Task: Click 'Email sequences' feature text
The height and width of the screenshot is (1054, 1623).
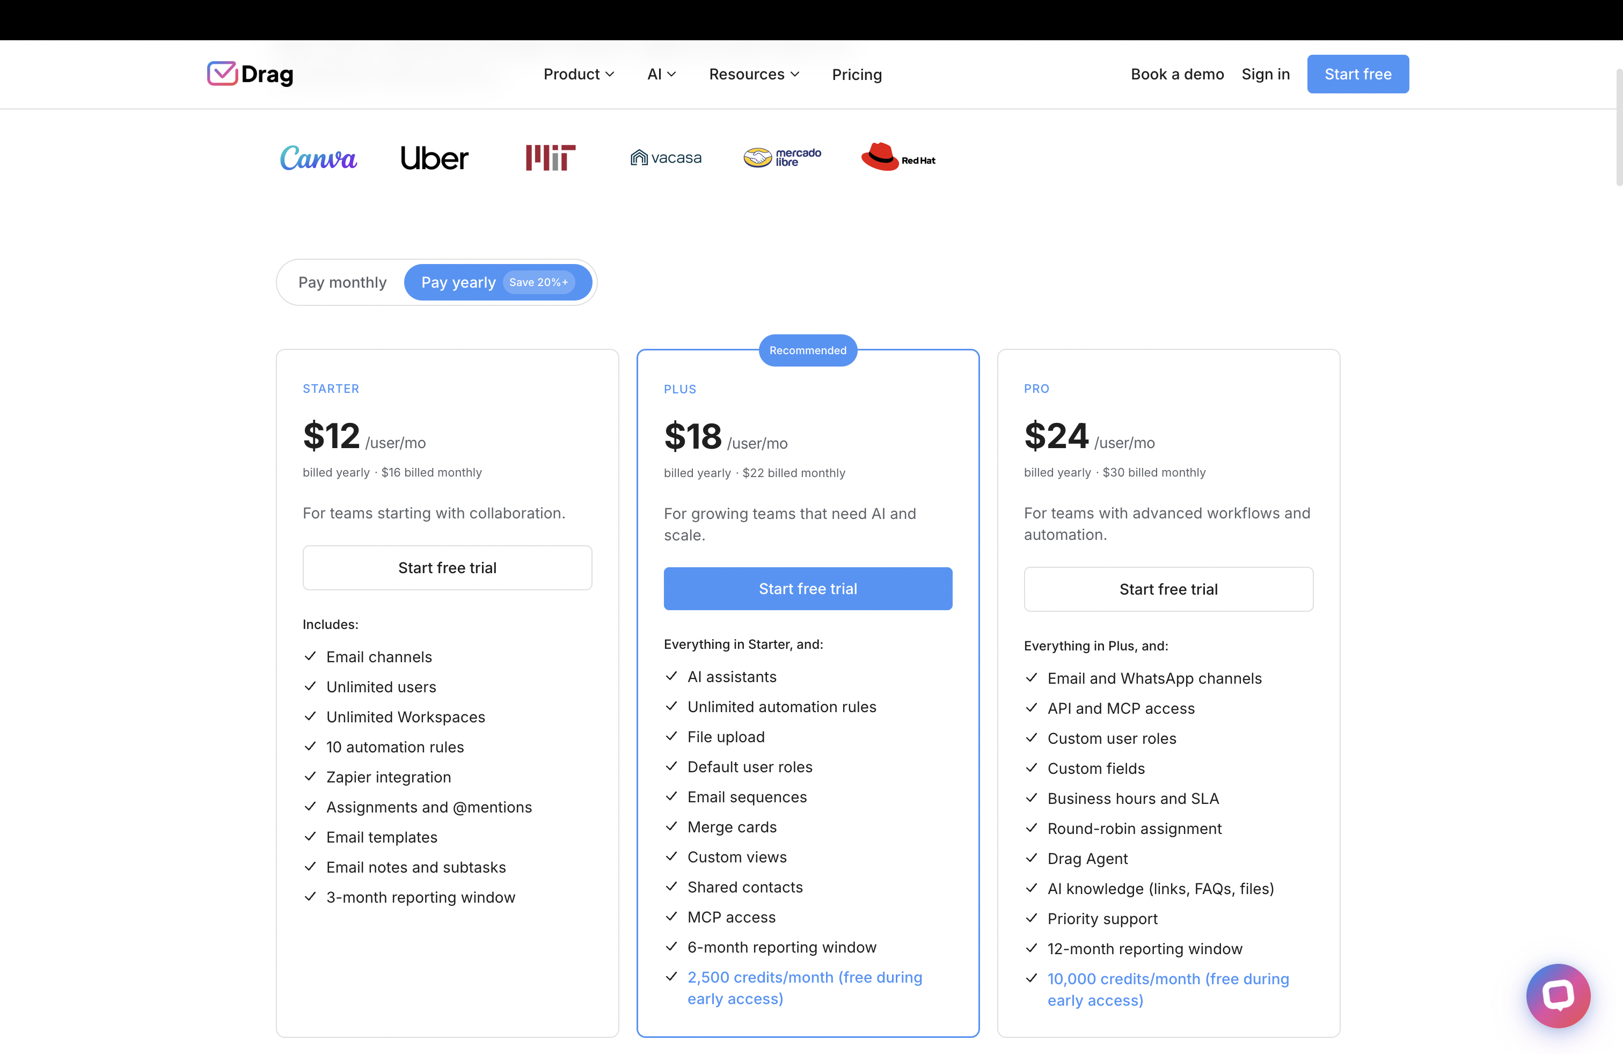Action: point(747,797)
